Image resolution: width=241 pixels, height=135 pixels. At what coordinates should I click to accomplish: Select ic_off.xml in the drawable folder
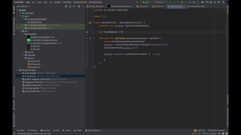[34, 46]
